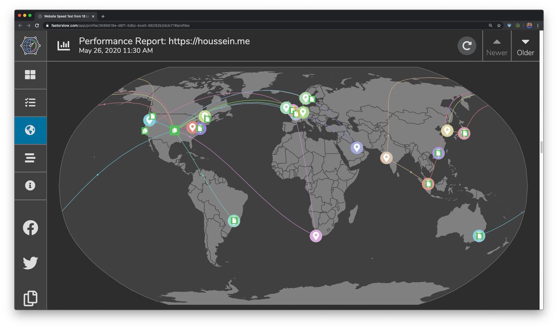558x329 pixels.
Task: Open the list menu icon below the globe
Action: pos(30,158)
